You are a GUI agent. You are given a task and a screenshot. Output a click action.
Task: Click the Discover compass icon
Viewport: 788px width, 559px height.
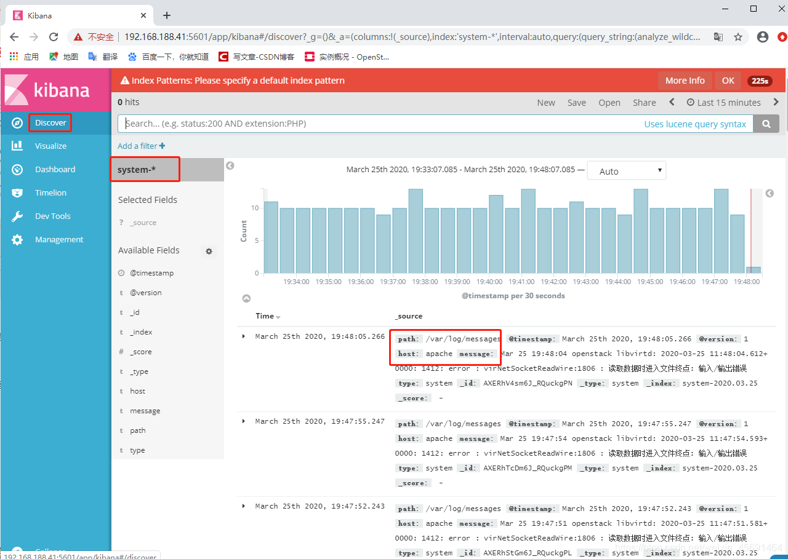pos(17,123)
